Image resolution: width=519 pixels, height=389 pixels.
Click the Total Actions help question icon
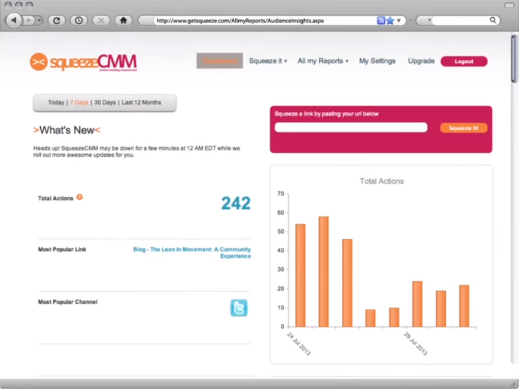(79, 197)
